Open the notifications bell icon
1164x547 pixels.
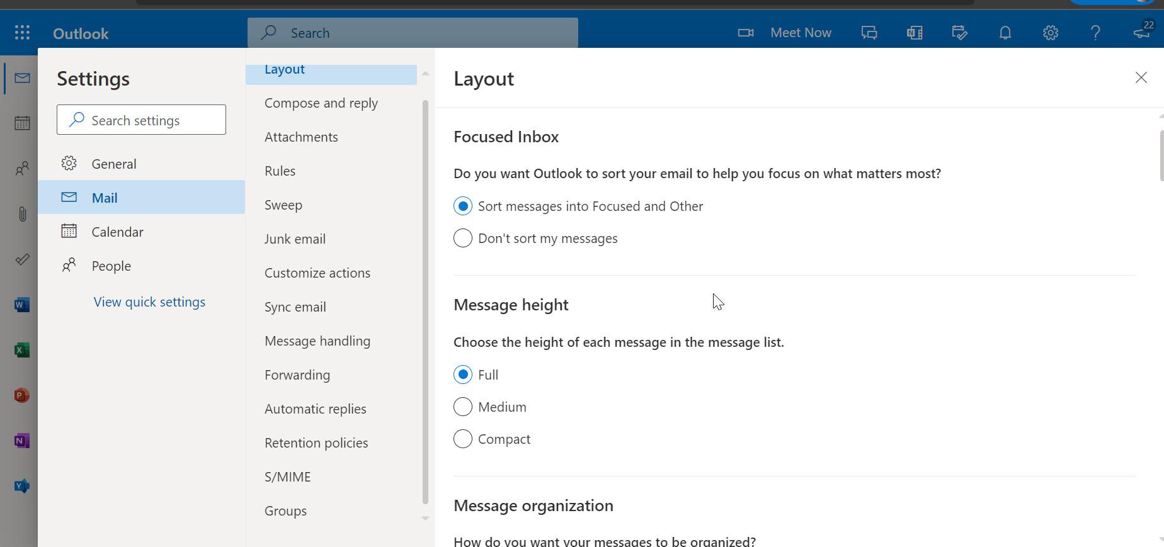pos(1005,33)
